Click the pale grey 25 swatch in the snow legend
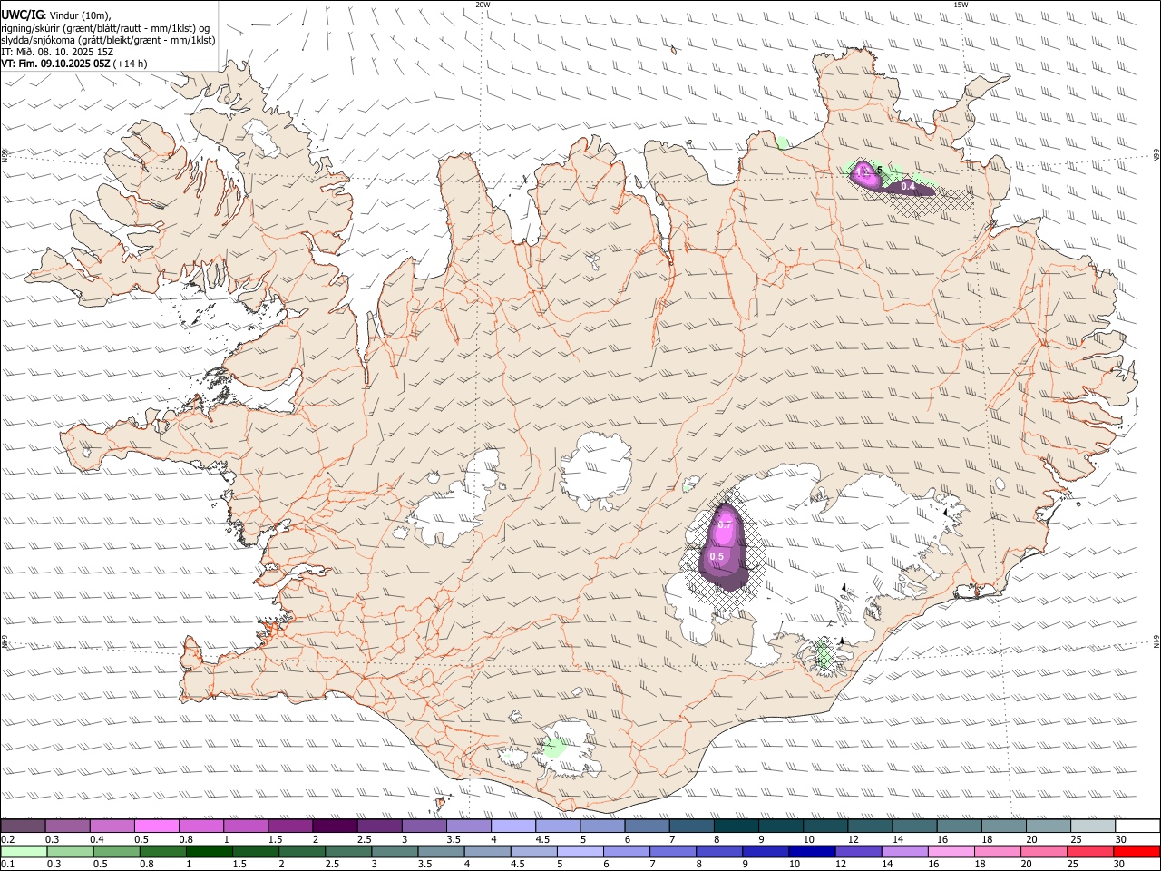This screenshot has width=1161, height=871. (1091, 827)
